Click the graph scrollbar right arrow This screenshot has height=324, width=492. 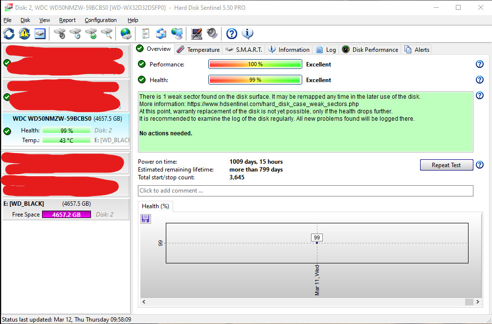click(477, 302)
